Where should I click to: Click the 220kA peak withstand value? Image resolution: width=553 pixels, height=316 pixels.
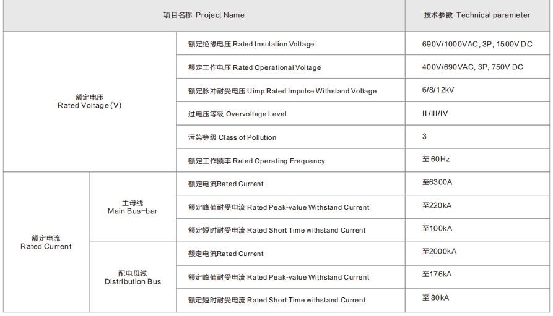pos(437,206)
